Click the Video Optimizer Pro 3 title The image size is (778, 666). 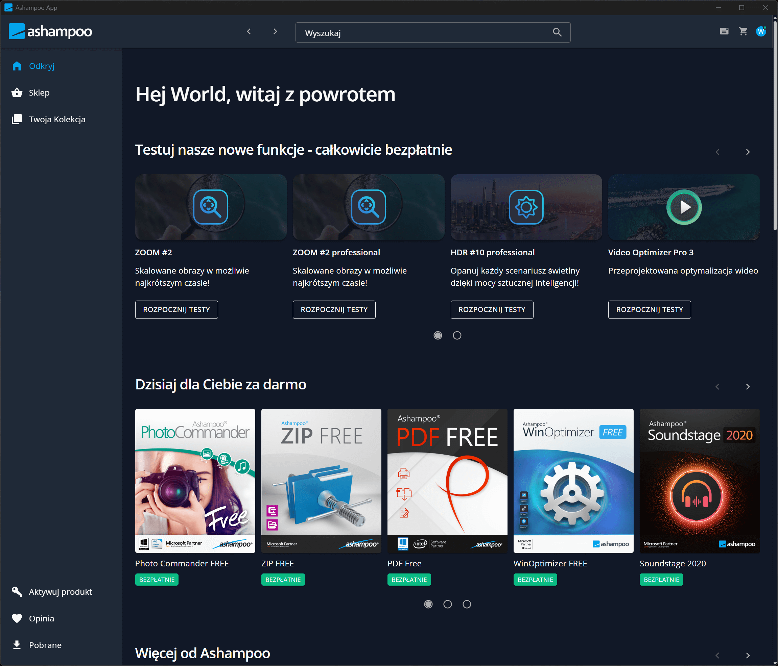coord(651,252)
